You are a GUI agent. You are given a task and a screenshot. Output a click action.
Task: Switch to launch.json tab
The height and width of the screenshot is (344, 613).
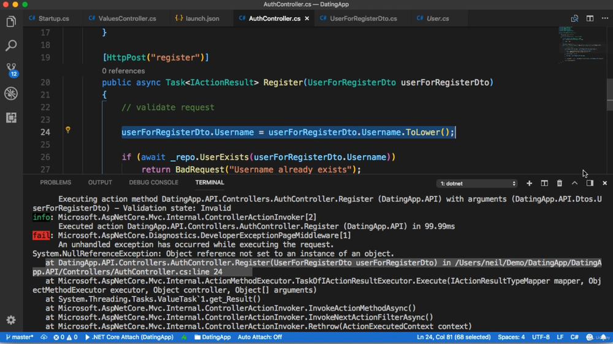[197, 18]
